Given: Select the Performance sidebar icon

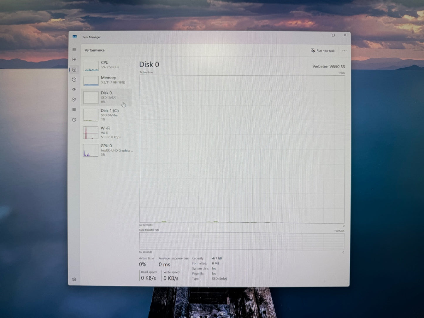Looking at the screenshot, I should point(74,70).
